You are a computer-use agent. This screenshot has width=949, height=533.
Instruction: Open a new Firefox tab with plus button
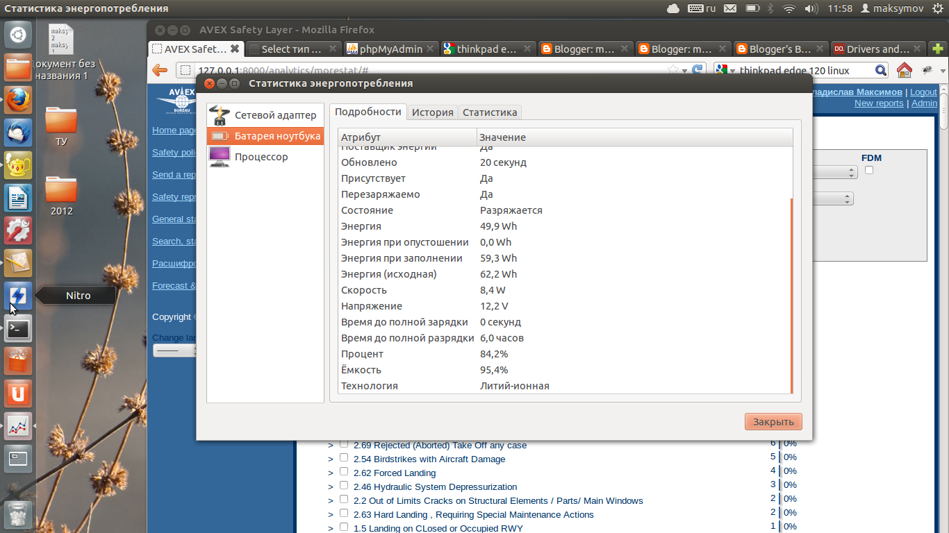[939, 49]
